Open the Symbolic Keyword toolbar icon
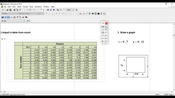The width and height of the screenshot is (175, 98). pyautogui.click(x=26, y=17)
